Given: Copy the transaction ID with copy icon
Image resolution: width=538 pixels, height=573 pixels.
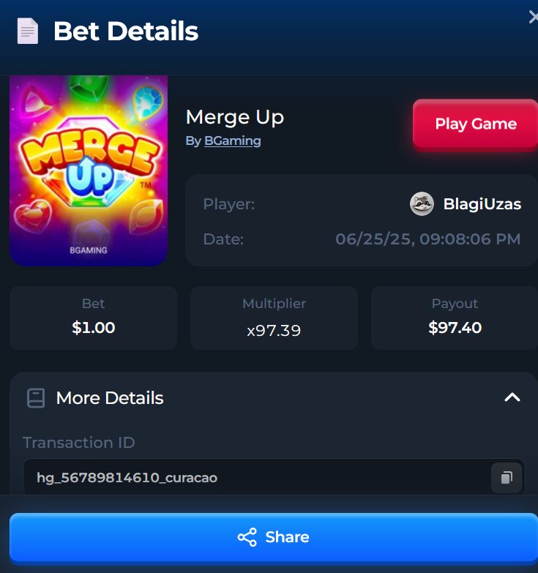Looking at the screenshot, I should (x=507, y=478).
